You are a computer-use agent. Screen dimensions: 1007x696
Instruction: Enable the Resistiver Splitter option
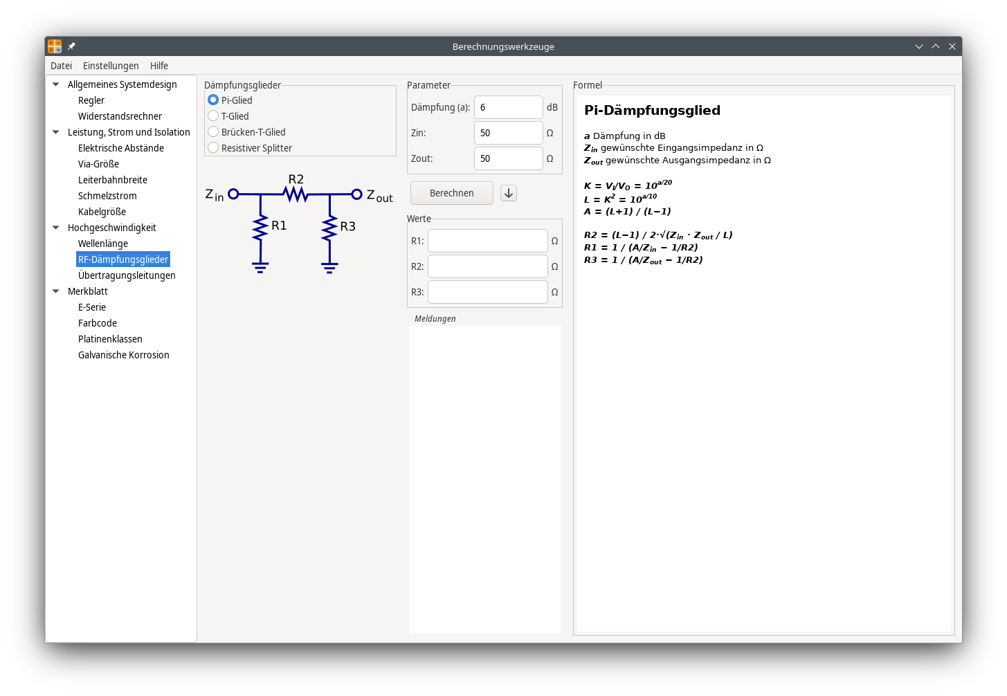(213, 148)
